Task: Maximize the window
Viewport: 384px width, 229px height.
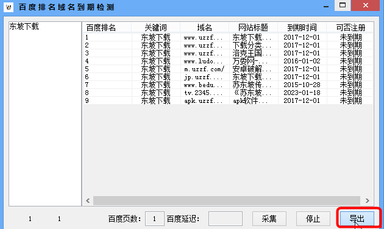Action: 343,5
